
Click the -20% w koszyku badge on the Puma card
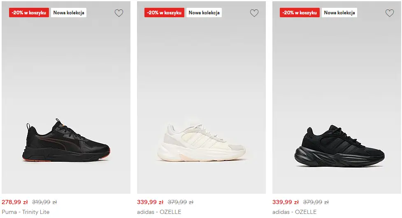coord(29,13)
